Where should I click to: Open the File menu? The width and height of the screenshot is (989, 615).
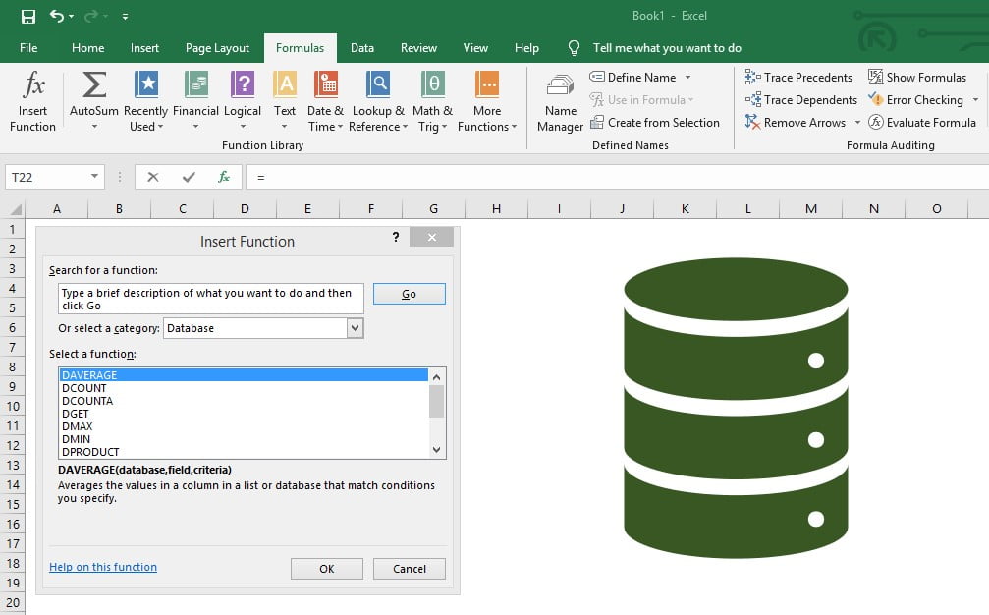[x=28, y=47]
